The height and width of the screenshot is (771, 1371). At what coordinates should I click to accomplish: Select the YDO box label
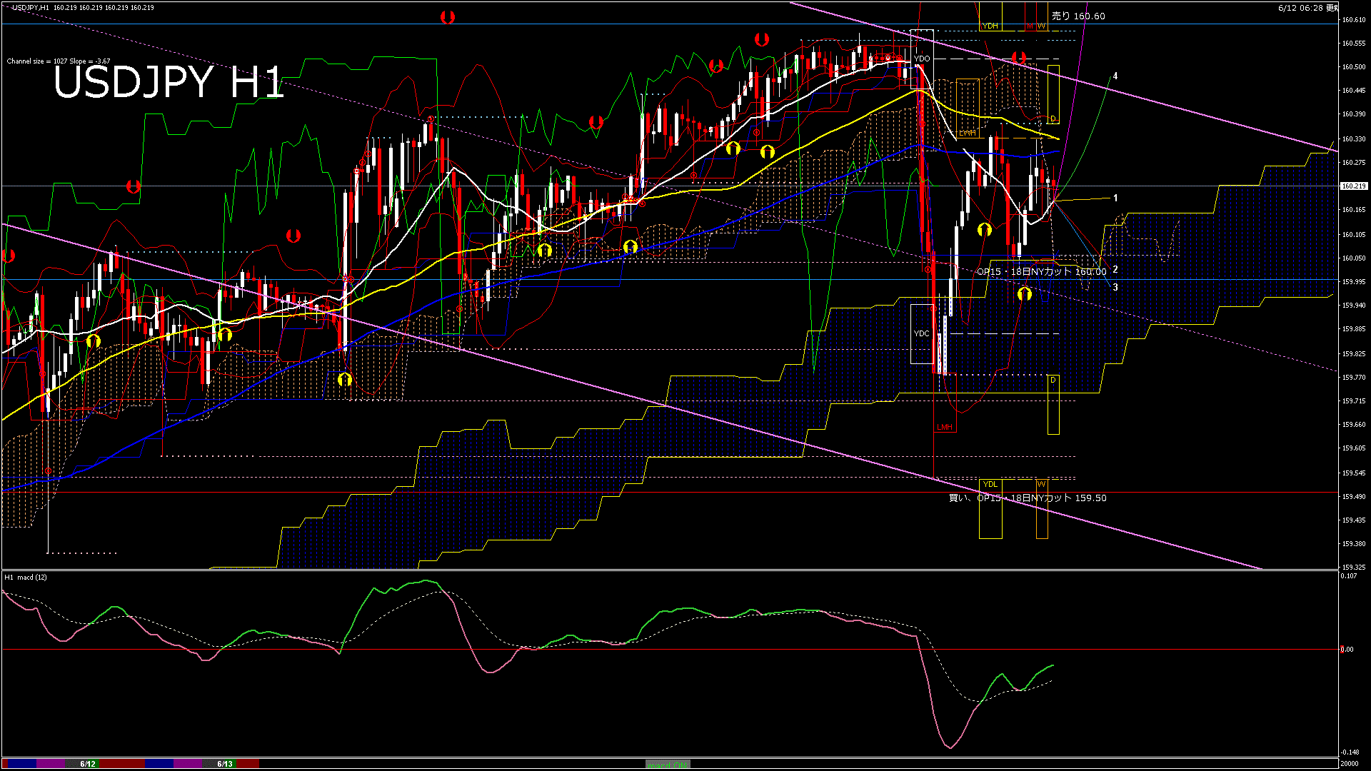[x=922, y=59]
